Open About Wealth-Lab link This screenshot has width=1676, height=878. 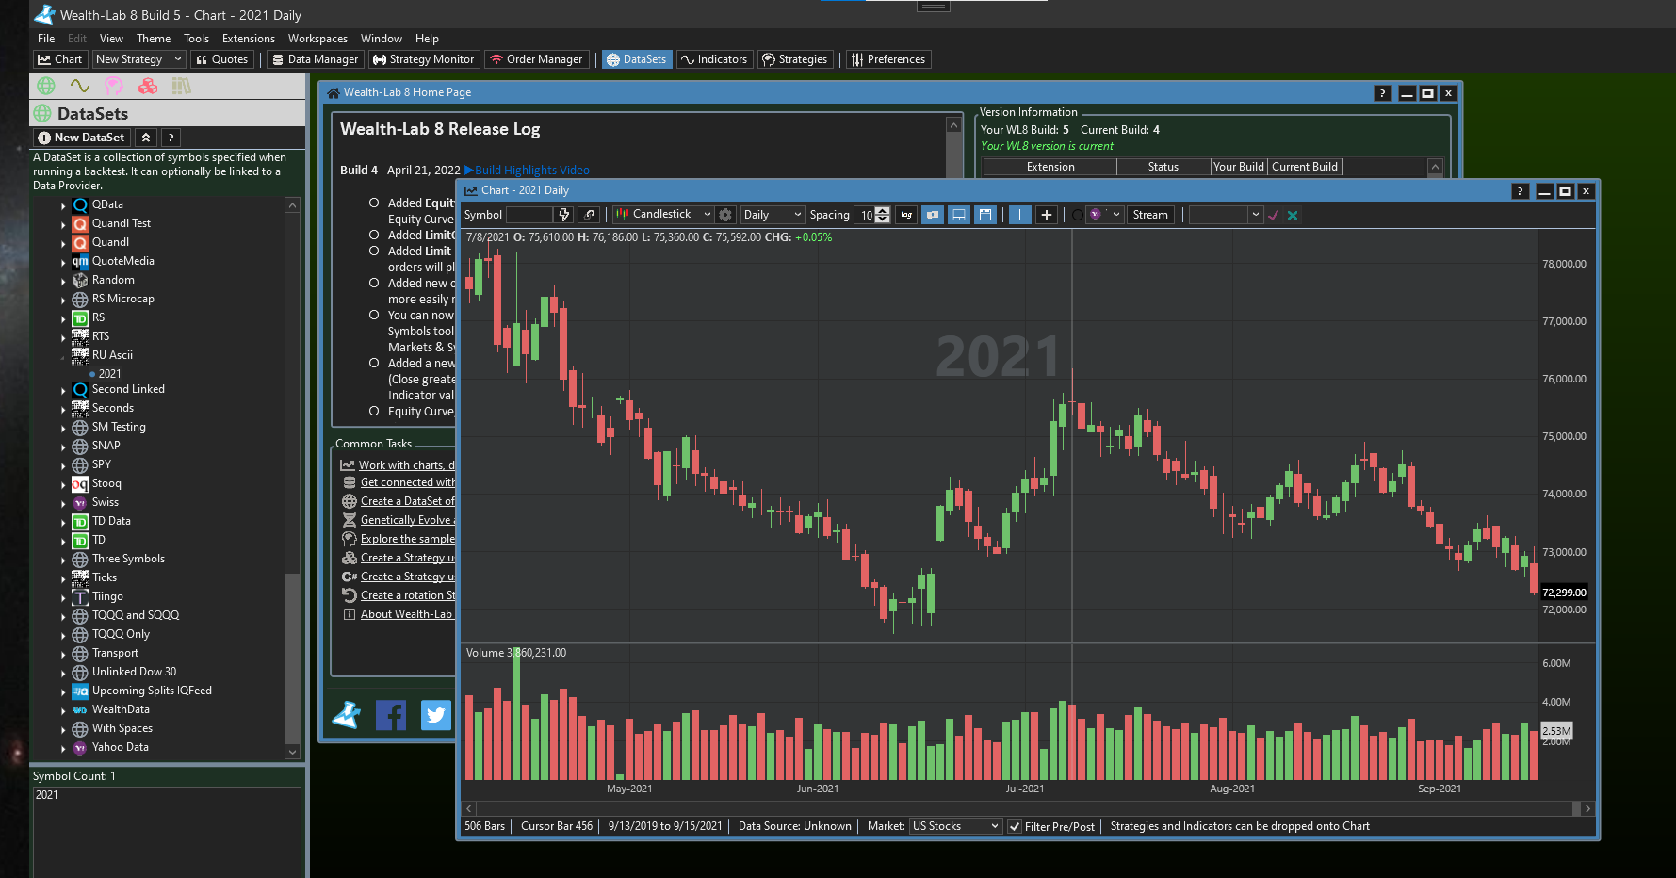pos(406,614)
